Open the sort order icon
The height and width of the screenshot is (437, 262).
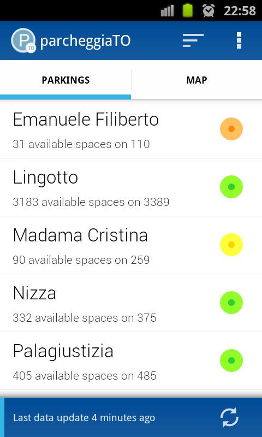click(193, 40)
